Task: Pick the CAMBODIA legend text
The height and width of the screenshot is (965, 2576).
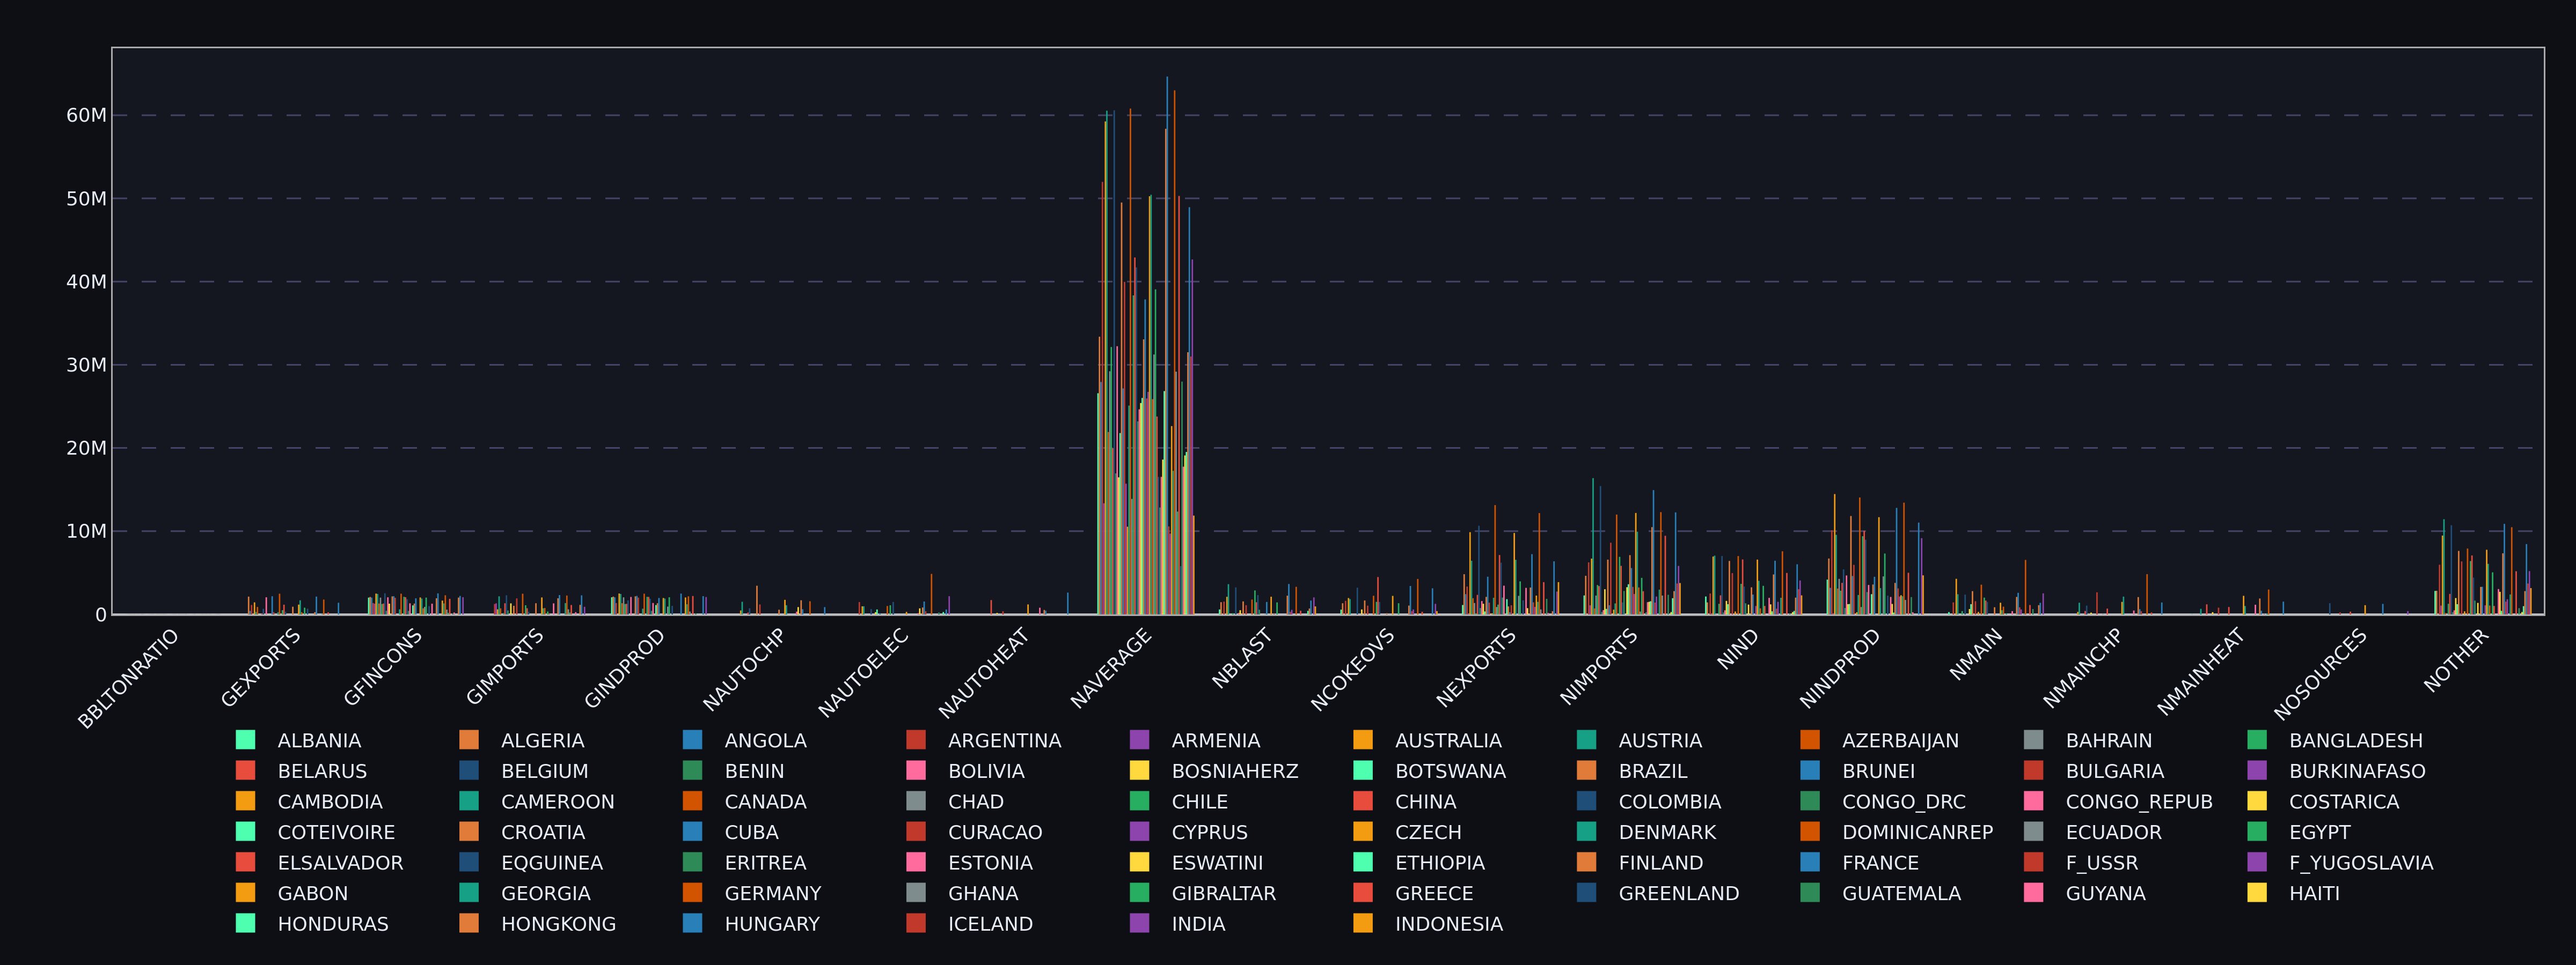Action: tap(330, 802)
